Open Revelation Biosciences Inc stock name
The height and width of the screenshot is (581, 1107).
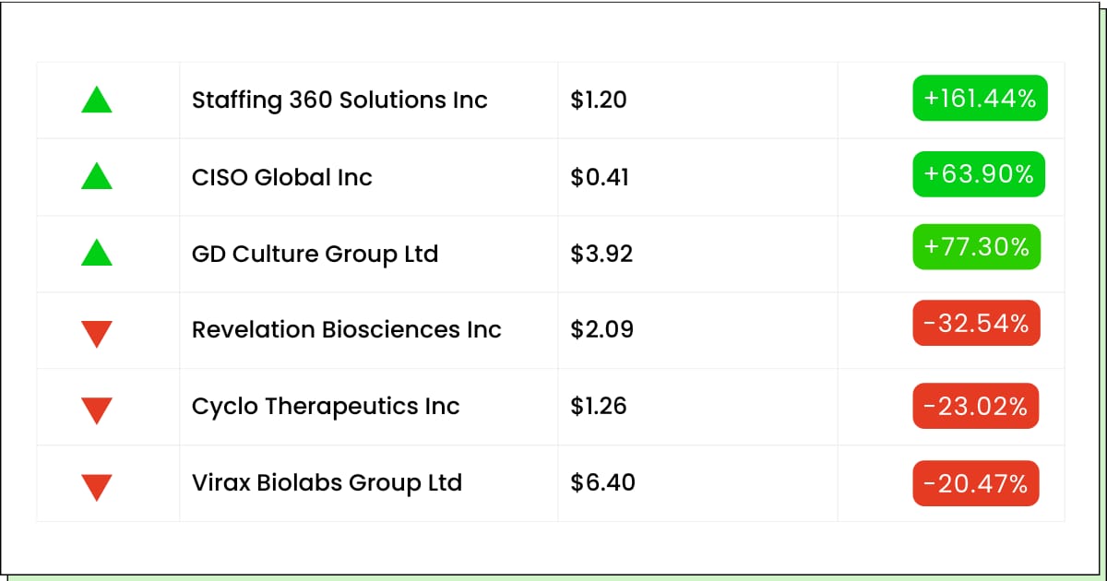click(347, 329)
